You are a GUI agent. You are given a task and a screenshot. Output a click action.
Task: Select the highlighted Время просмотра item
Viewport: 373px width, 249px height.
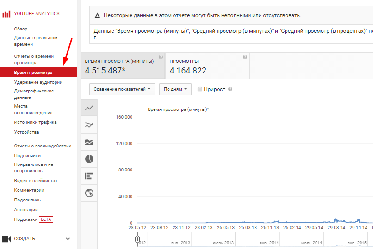coord(38,73)
